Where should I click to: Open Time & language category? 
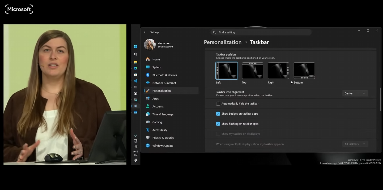point(171,114)
